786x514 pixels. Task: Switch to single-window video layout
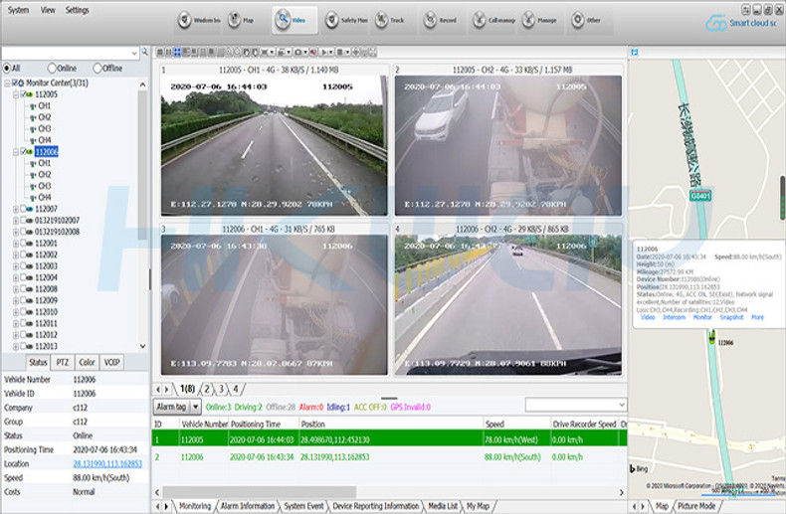160,52
